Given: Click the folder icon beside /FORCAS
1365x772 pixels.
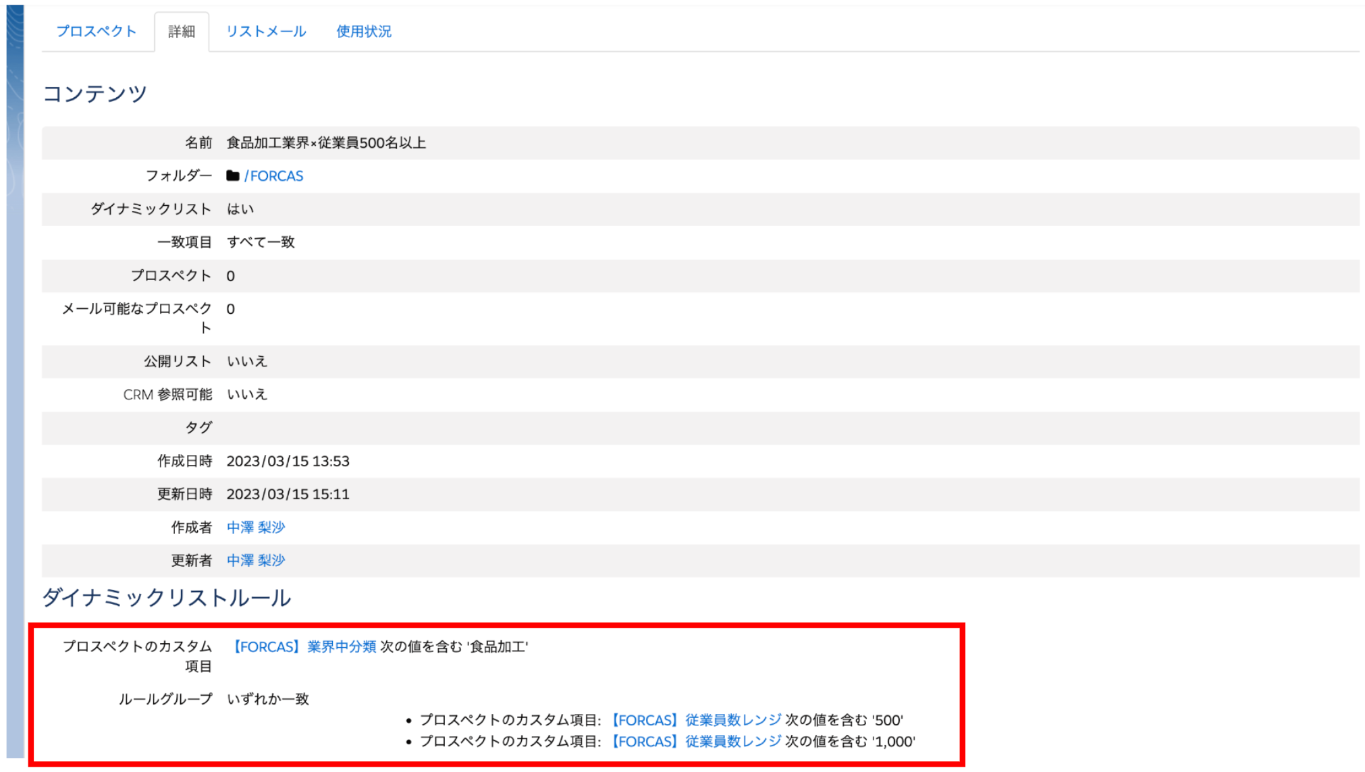Looking at the screenshot, I should click(233, 176).
